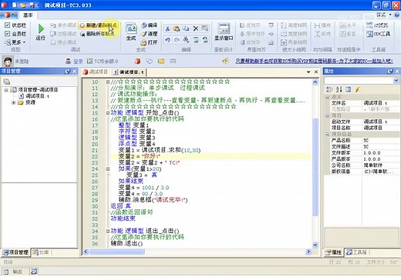Click the red cube icon in the member bar
401x280 pixels.
tap(137, 61)
